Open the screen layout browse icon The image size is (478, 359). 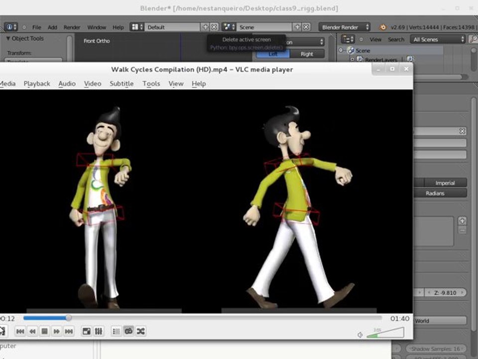tap(136, 27)
